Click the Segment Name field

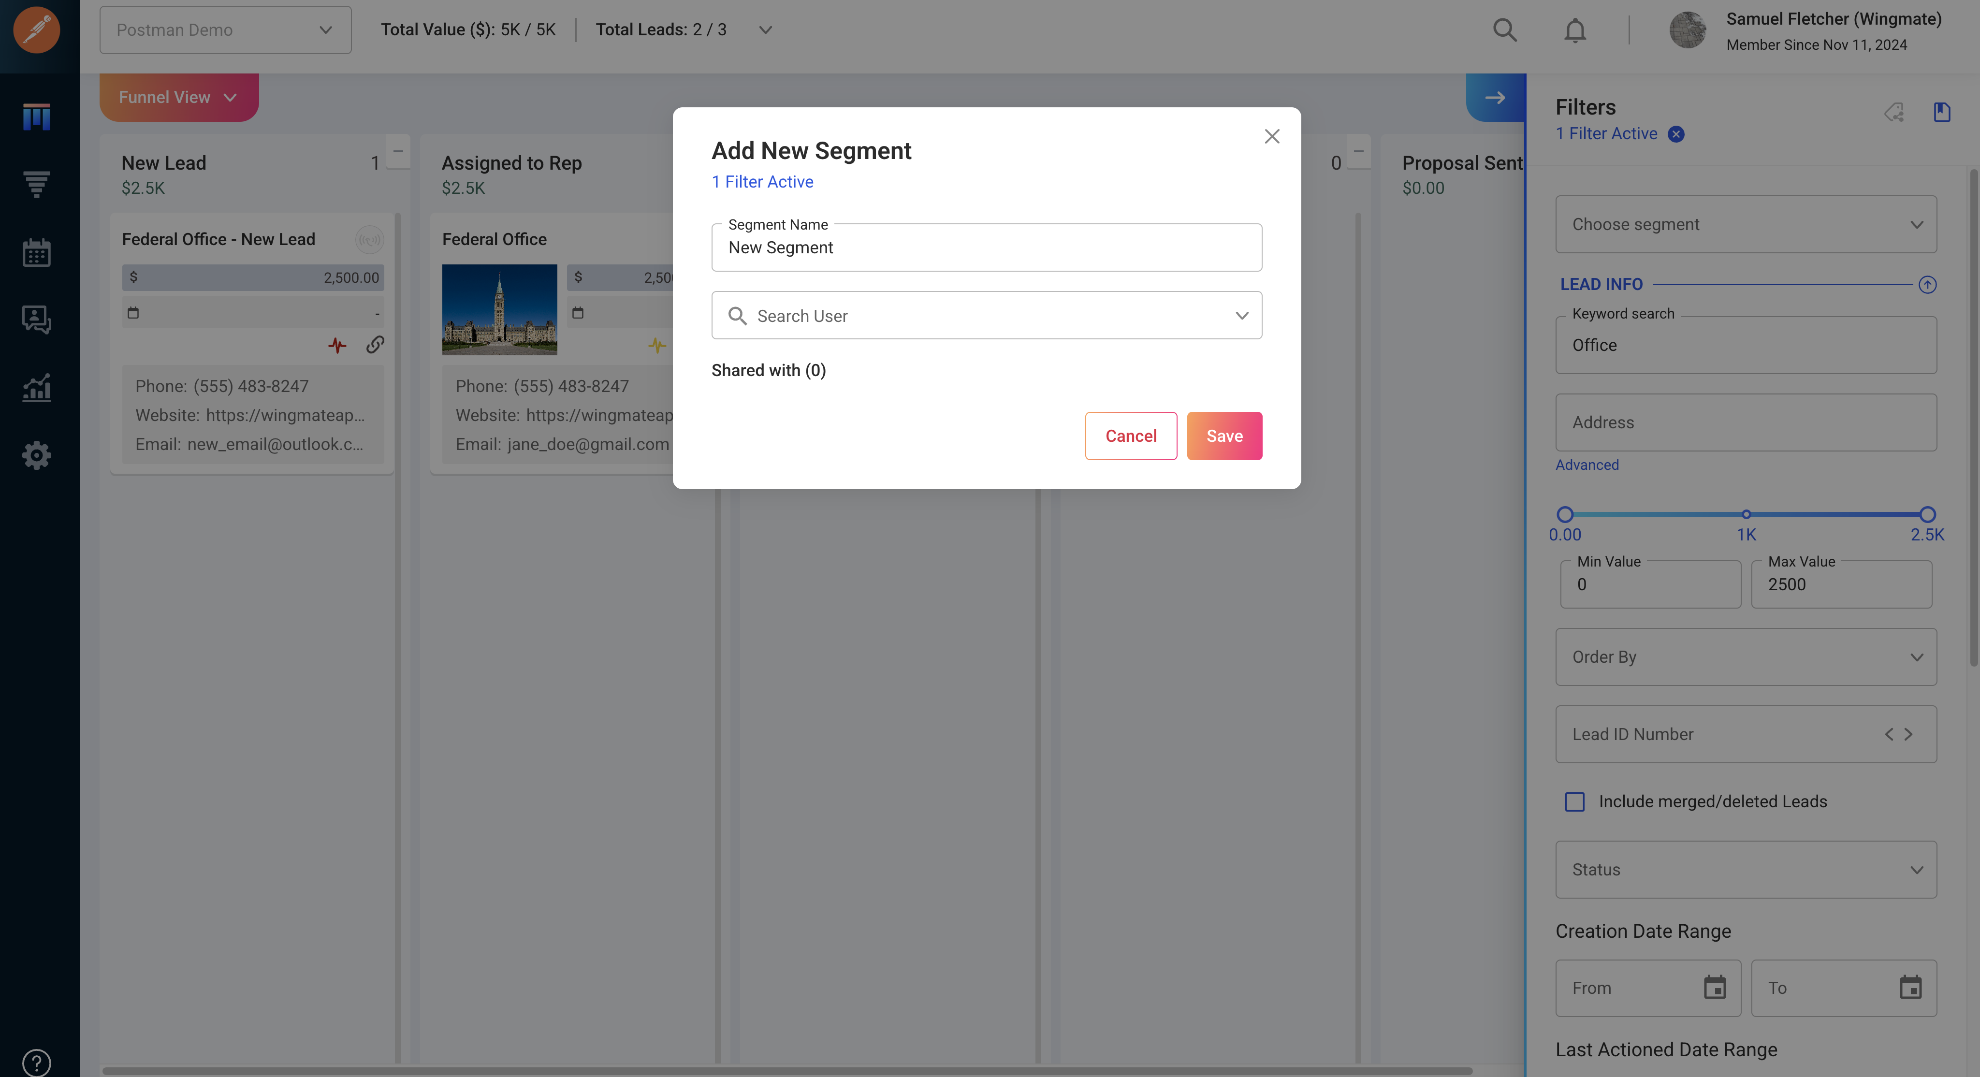coord(986,247)
